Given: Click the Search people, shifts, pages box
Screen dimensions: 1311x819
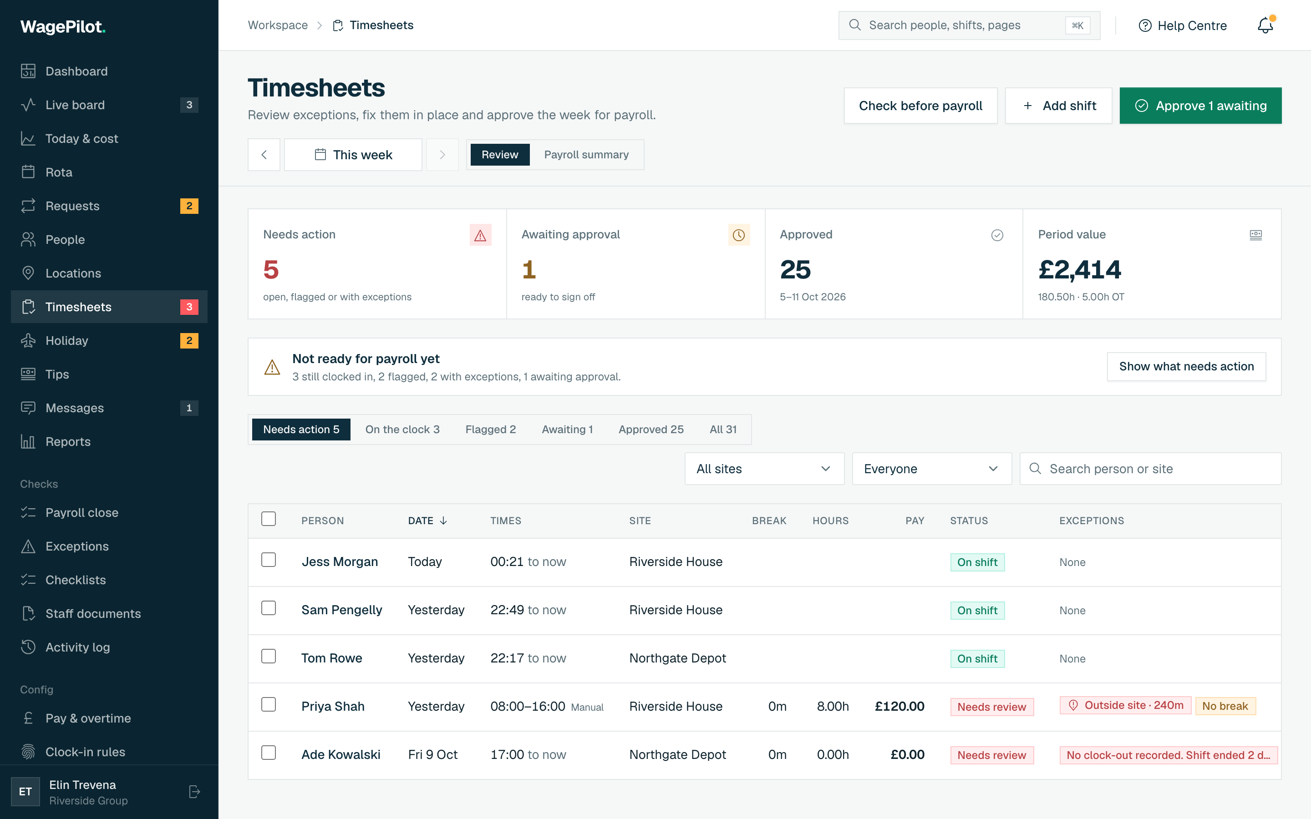Looking at the screenshot, I should [x=969, y=25].
